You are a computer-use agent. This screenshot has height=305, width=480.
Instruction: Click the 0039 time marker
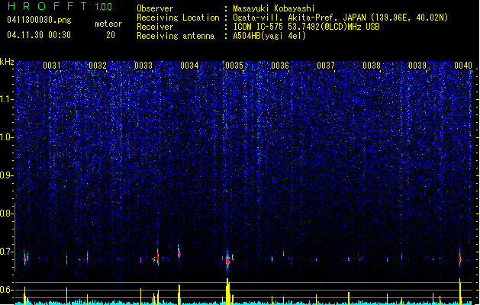(x=417, y=66)
